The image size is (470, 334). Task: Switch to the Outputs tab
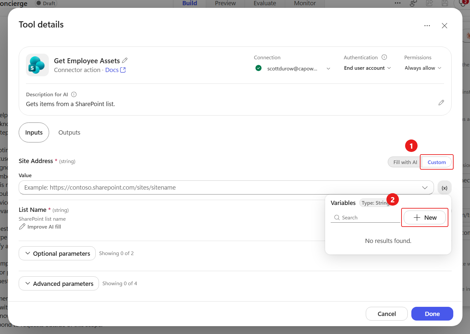click(69, 133)
